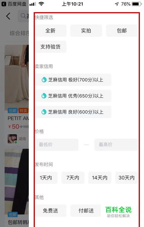The height and width of the screenshot is (227, 144).
Task: Tap the 包邮 tag on first listing
Action: pyautogui.click(x=13, y=111)
